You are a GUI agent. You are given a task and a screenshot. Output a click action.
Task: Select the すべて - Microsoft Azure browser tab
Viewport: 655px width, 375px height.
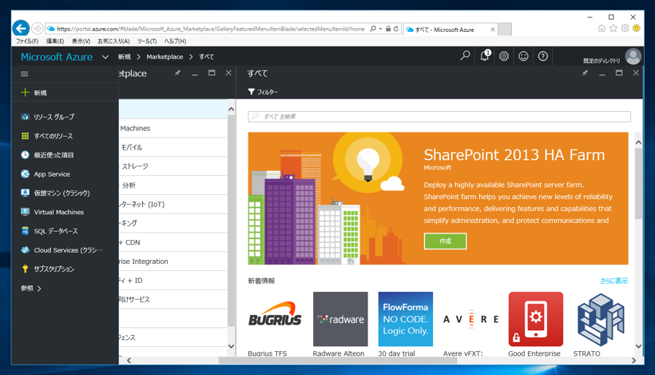coord(445,30)
